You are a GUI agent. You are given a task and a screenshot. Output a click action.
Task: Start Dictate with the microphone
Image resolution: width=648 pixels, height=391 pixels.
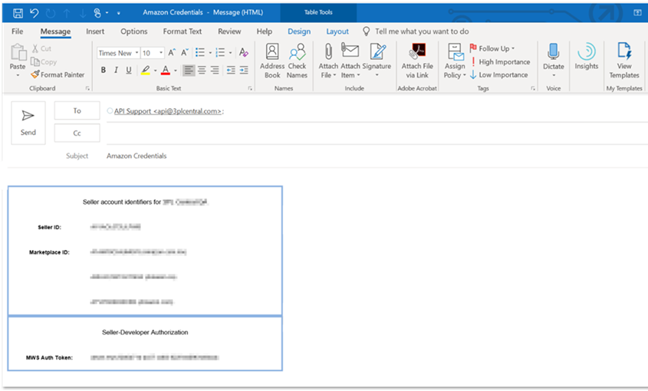[554, 61]
